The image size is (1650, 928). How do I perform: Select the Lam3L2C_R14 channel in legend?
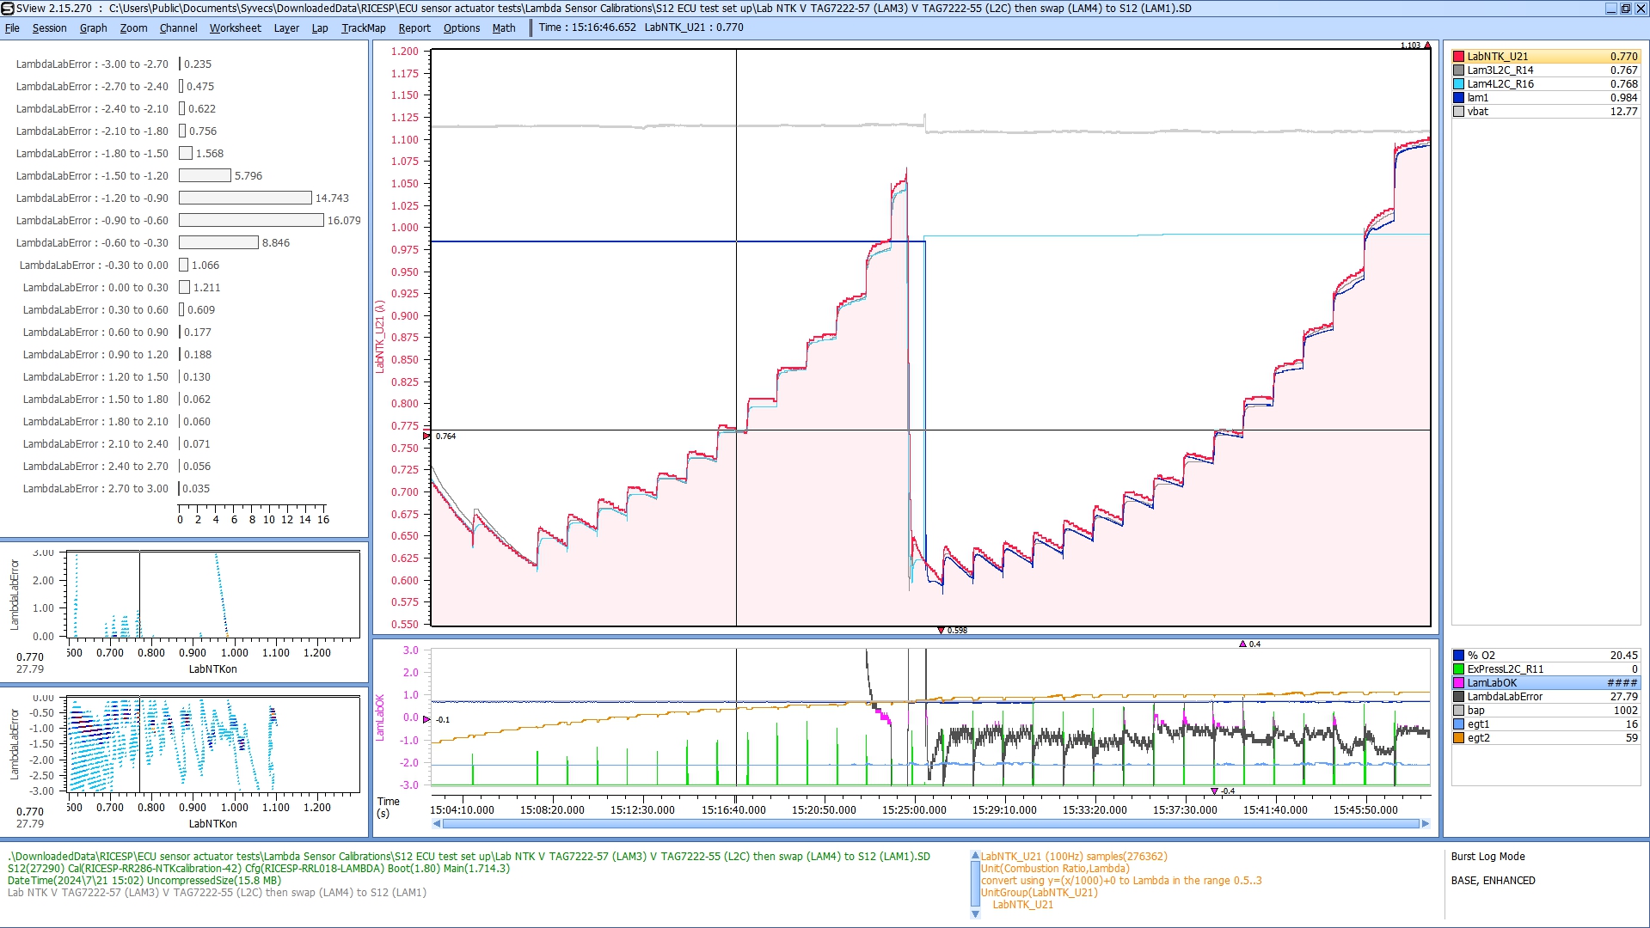point(1500,70)
